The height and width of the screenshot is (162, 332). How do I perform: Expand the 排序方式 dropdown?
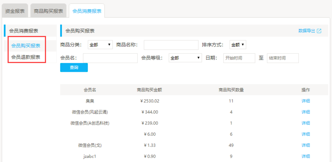(x=238, y=45)
